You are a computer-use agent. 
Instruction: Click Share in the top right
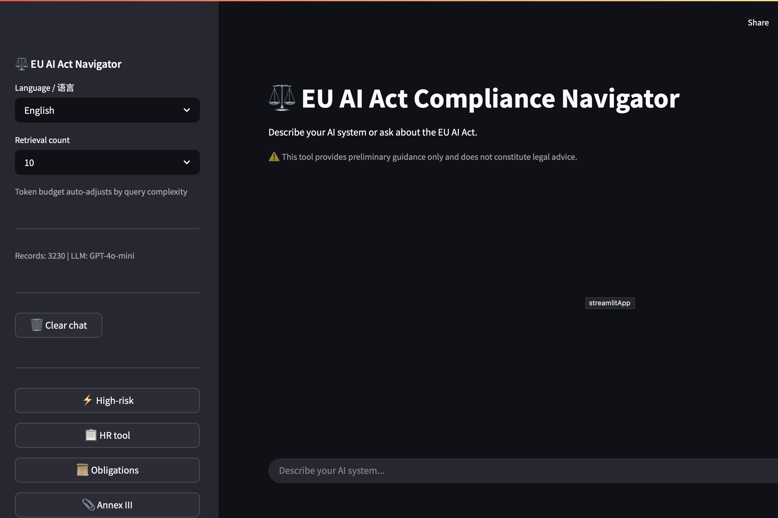[758, 22]
